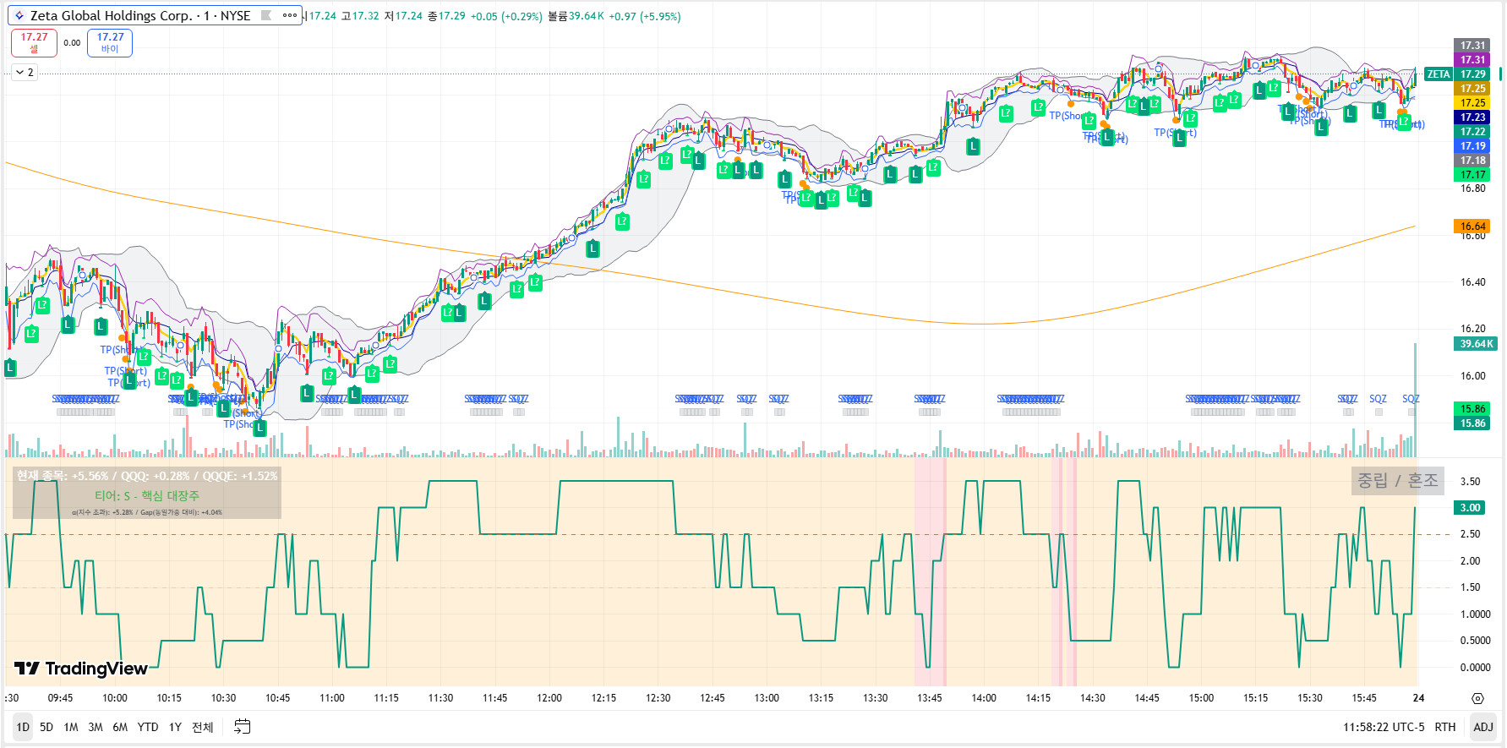1507x748 pixels.
Task: Click the Zeta Global symbol logo icon
Action: (19, 16)
